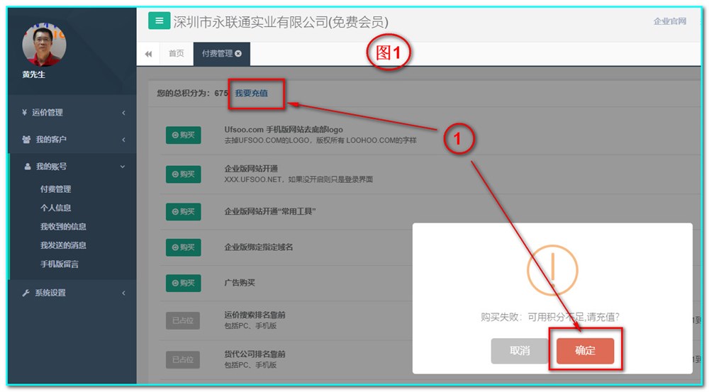
Task: Click the 我要充值 recharge link
Action: 251,93
